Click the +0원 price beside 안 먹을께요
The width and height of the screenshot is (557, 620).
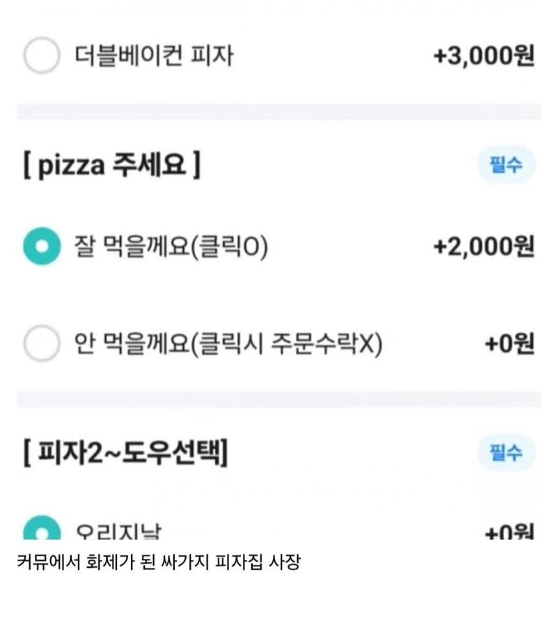coord(509,343)
